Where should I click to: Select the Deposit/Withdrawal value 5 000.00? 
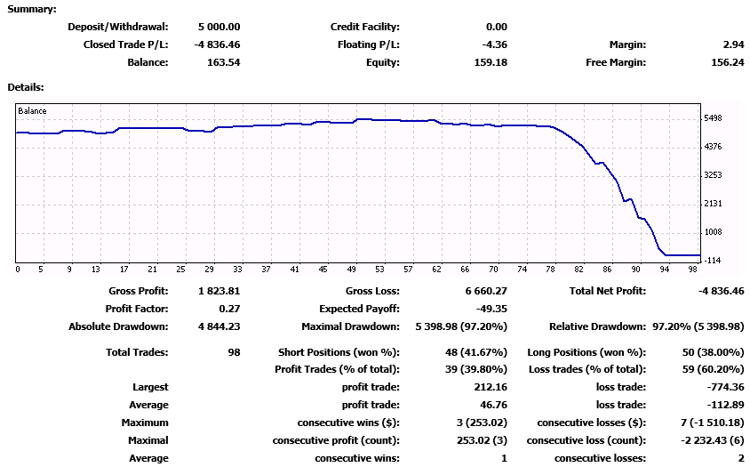(x=212, y=27)
